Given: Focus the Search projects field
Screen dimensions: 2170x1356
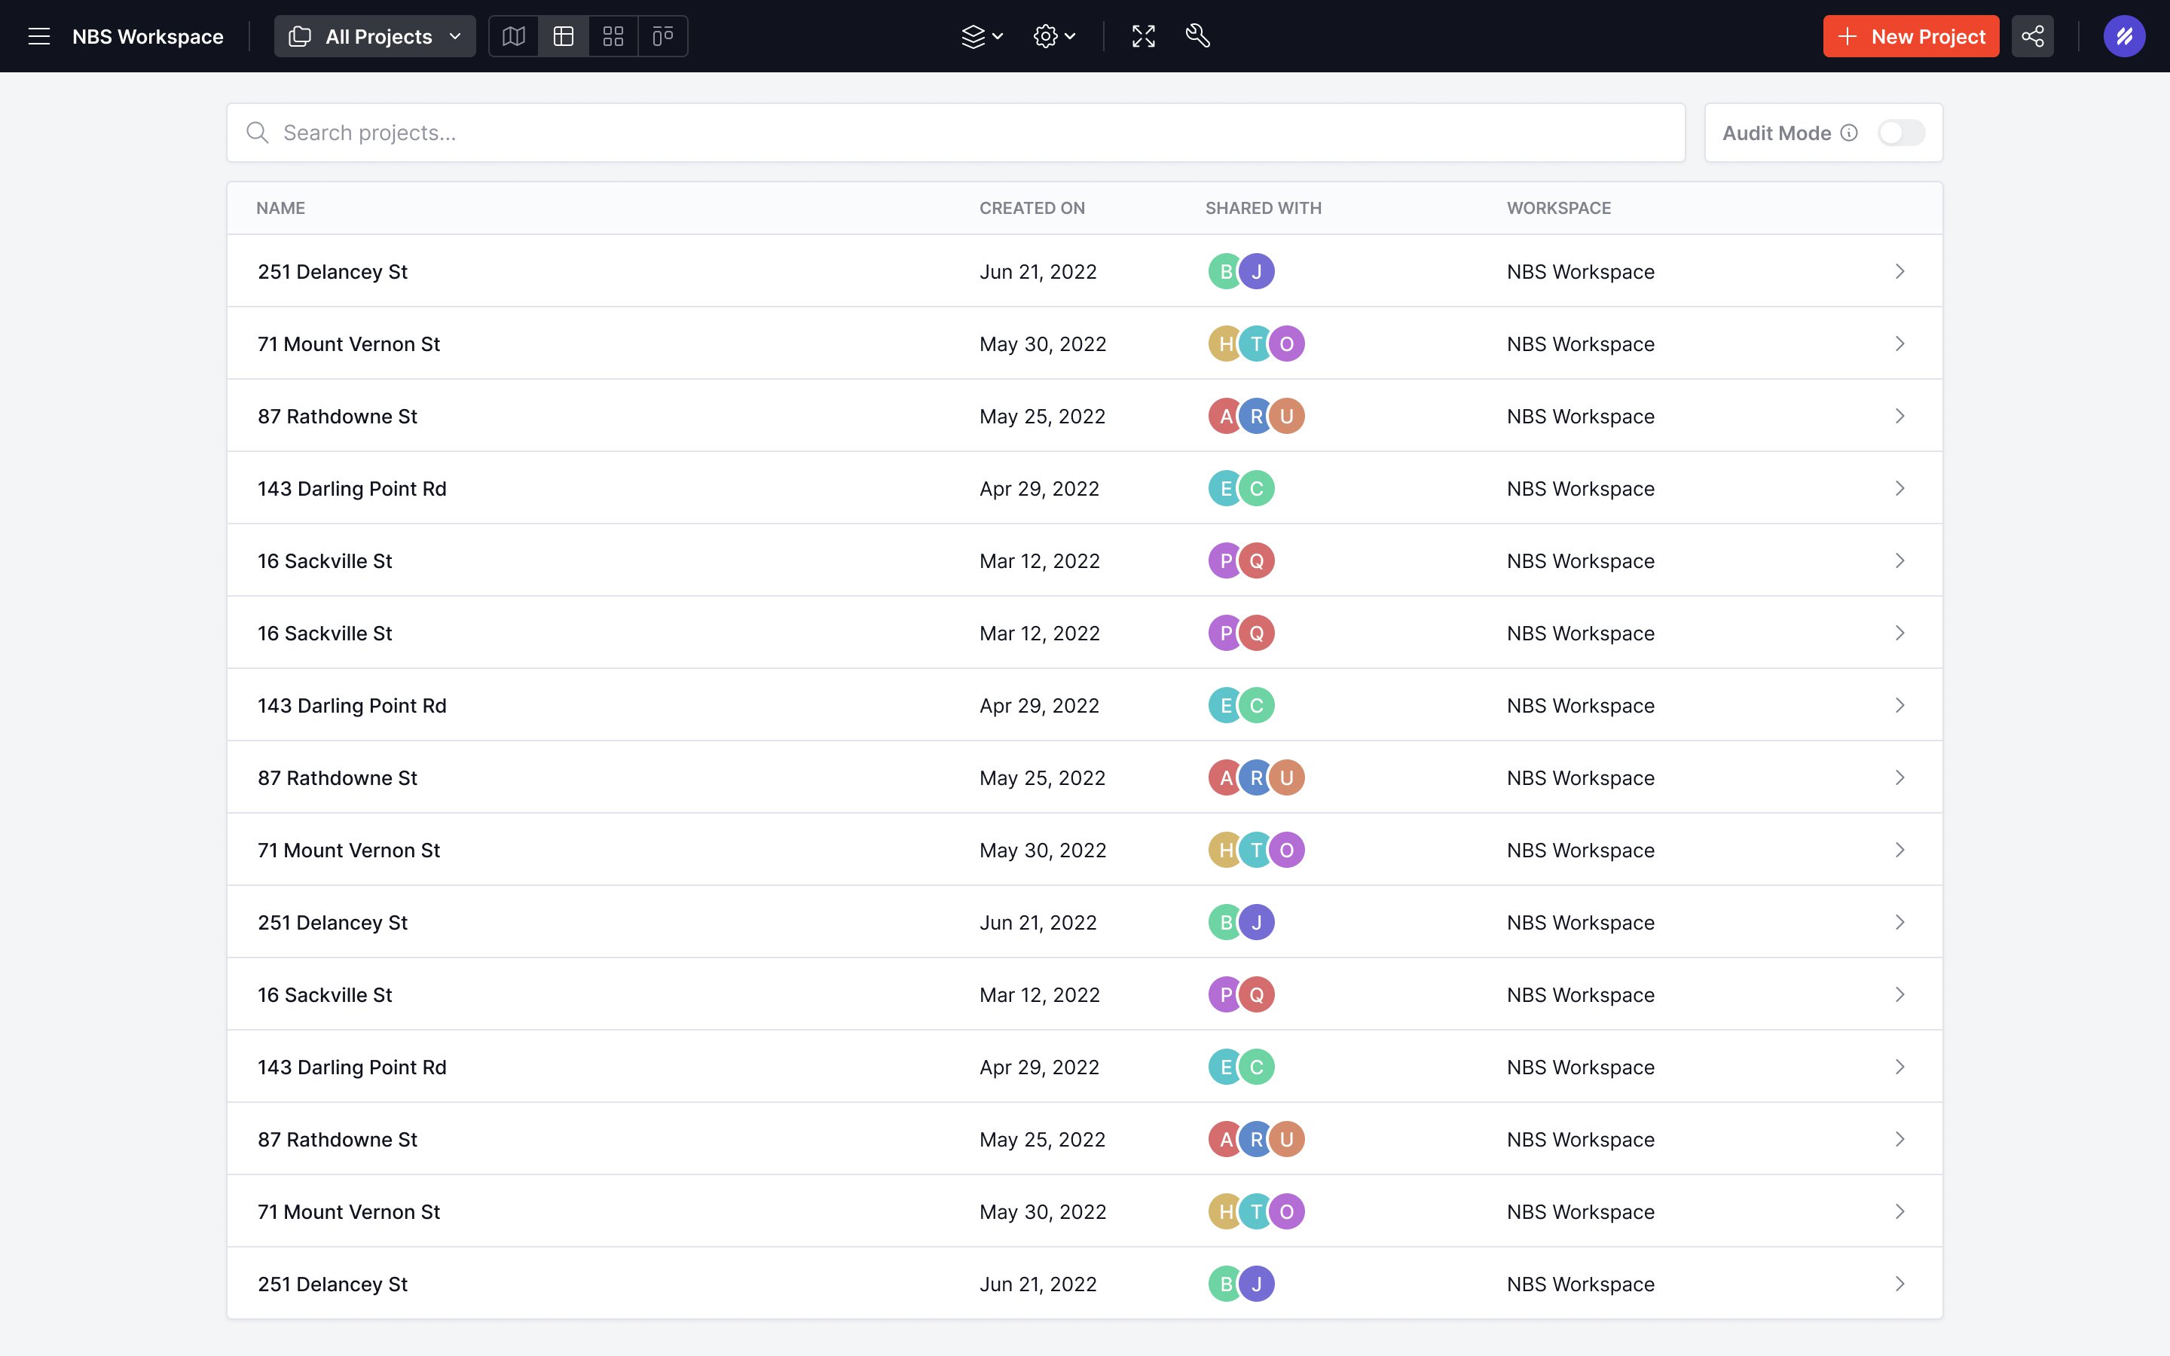Looking at the screenshot, I should pyautogui.click(x=956, y=133).
